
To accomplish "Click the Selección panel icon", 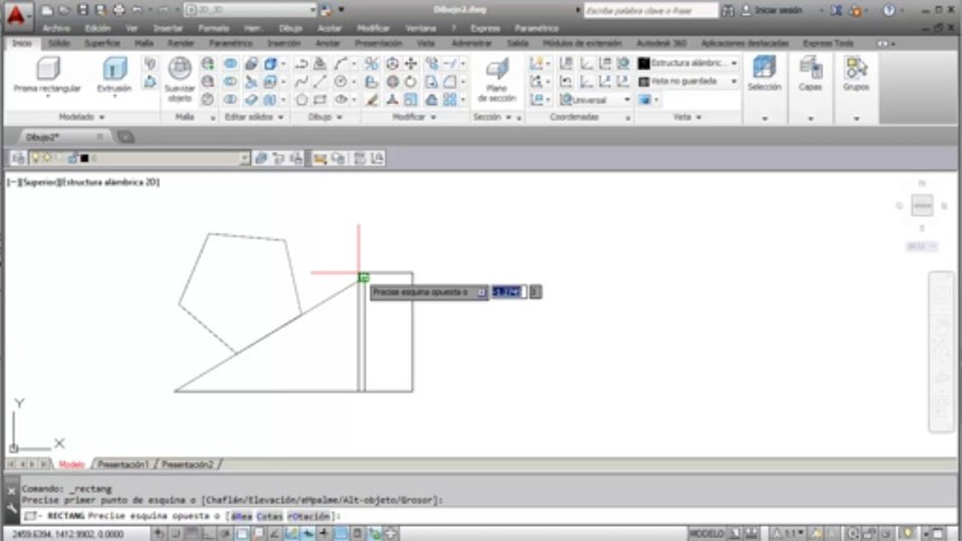I will (x=764, y=74).
